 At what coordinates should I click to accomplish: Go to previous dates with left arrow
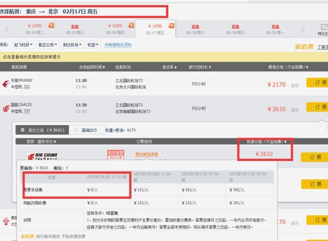click(x=7, y=29)
